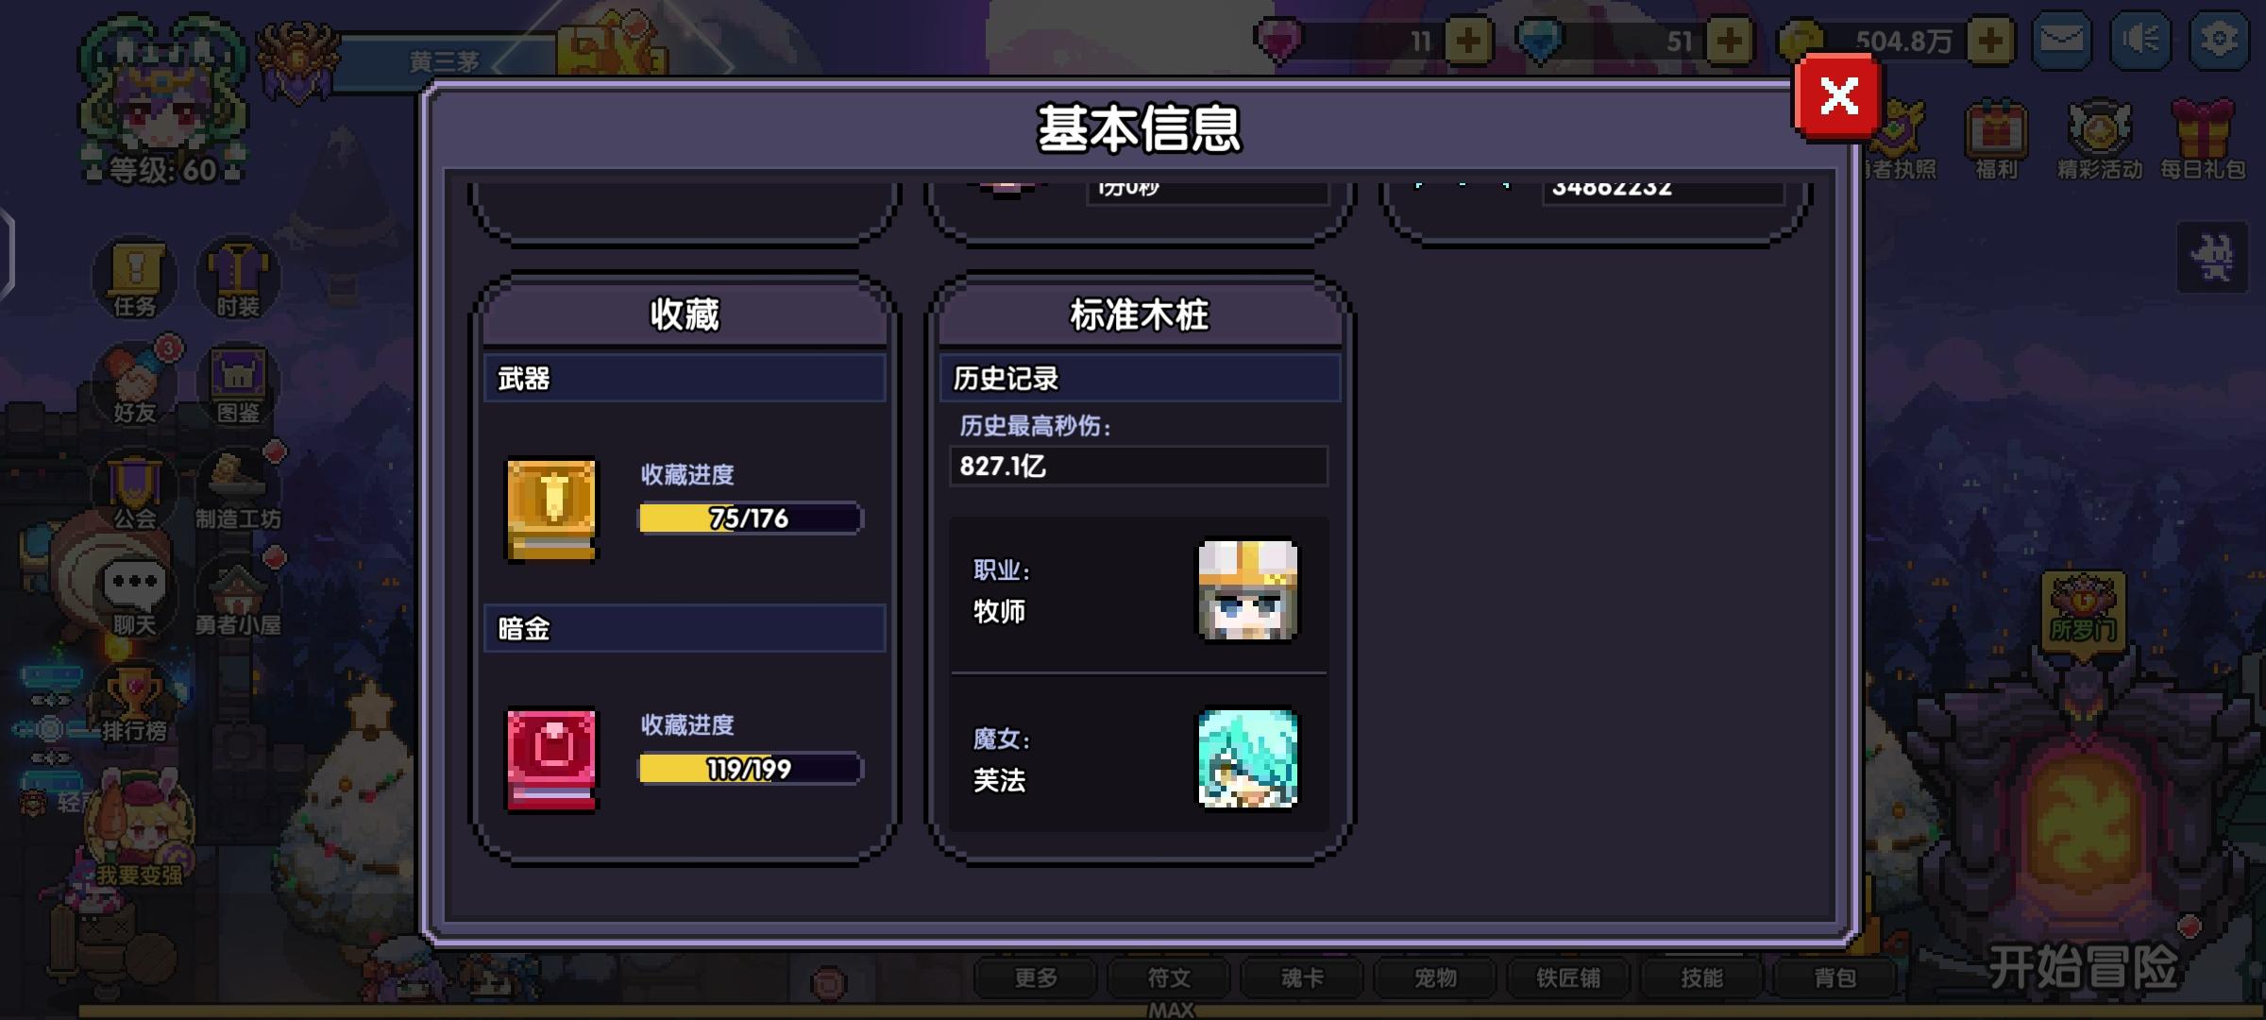
Task: Open the mail envelope icon
Action: pos(2061,40)
